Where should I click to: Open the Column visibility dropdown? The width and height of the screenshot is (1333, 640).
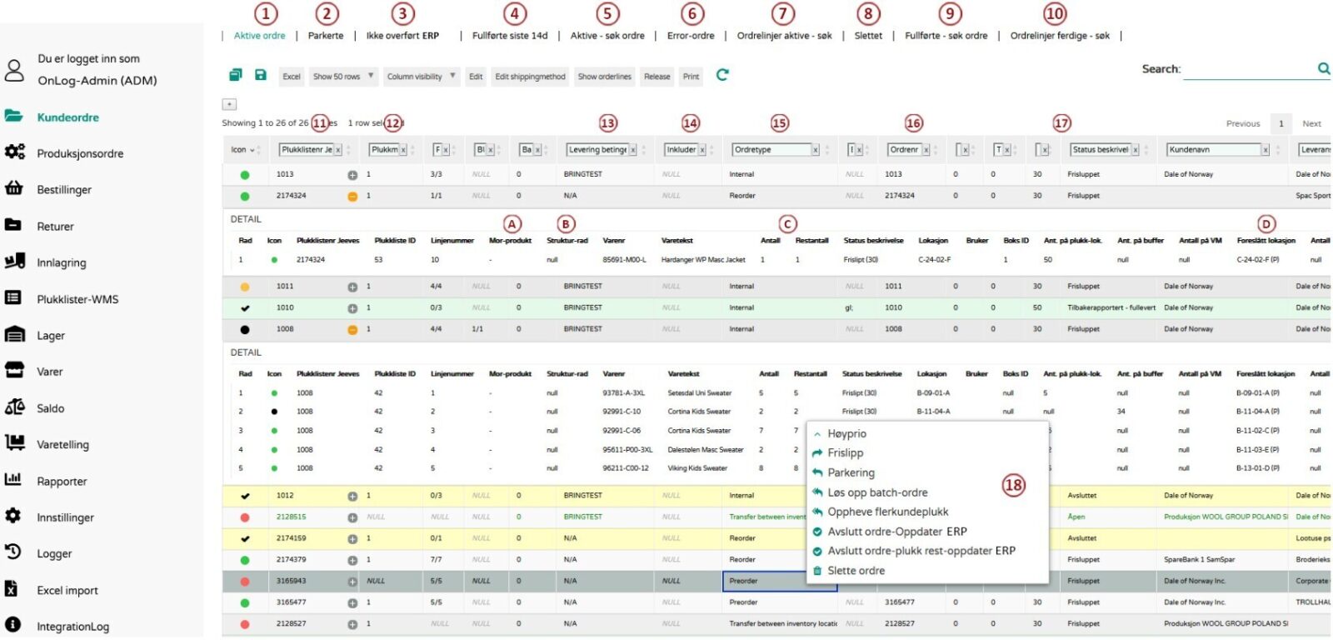(x=421, y=77)
